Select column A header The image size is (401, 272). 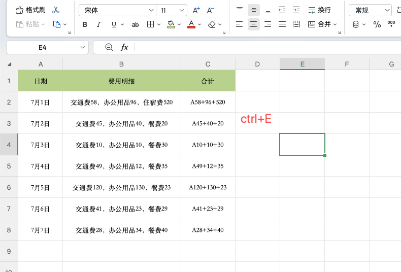(x=41, y=64)
